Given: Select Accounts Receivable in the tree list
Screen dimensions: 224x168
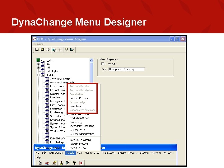Looking at the screenshot, I should (62, 82).
